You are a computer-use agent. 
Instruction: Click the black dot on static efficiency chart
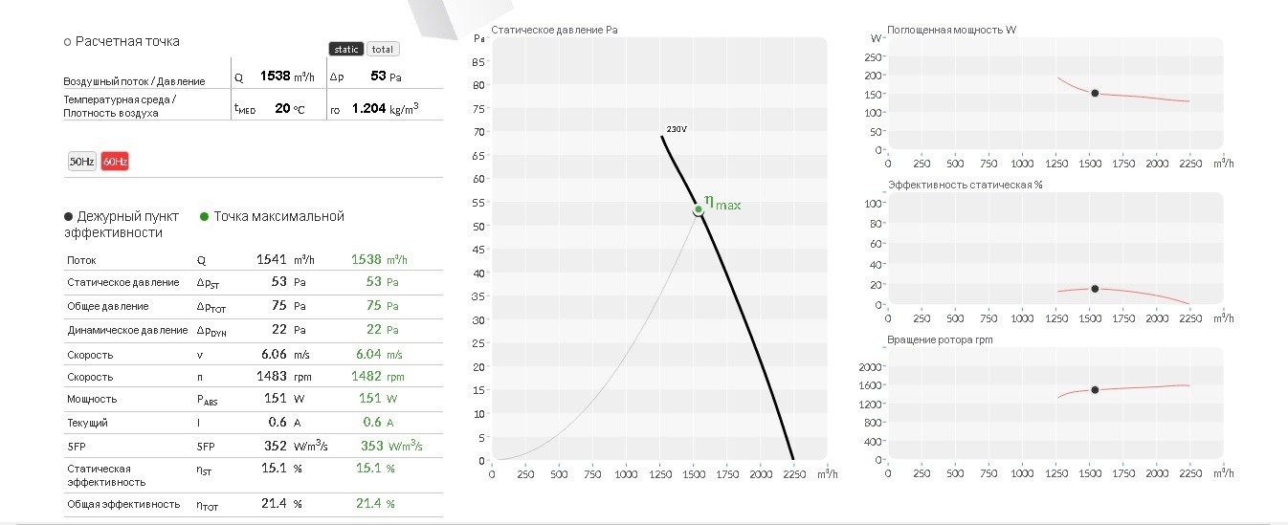coord(1095,288)
